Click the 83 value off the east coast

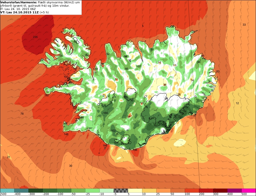tap(218, 71)
